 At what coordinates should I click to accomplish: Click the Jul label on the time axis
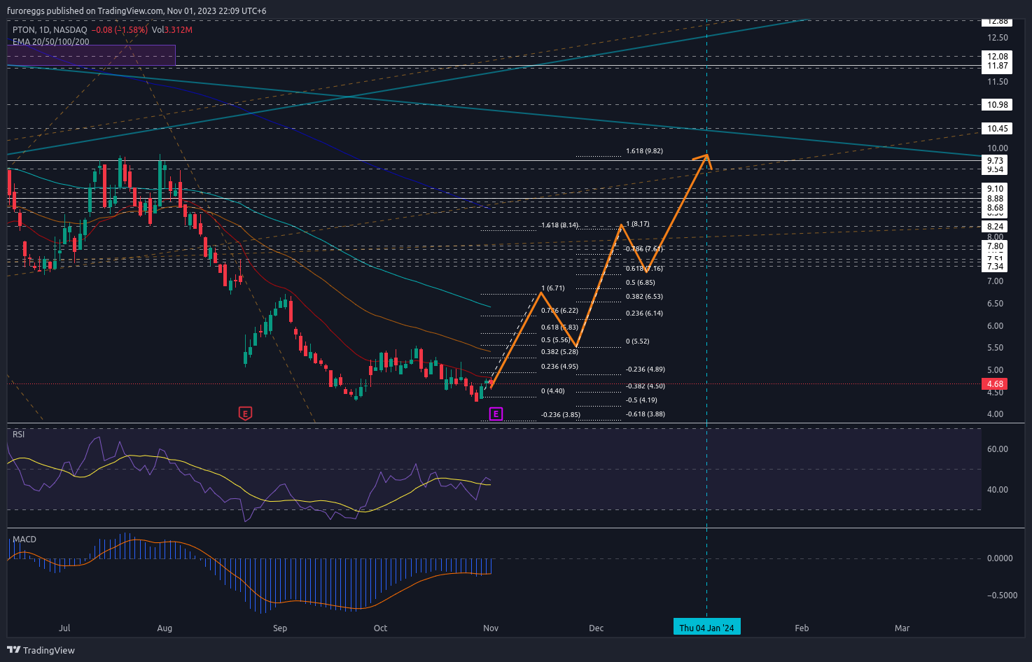(x=64, y=628)
